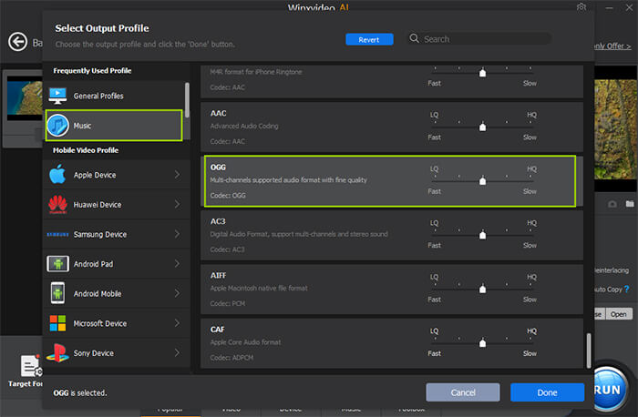Viewport: 638px width, 417px height.
Task: Click the Sony Device PlayStation icon
Action: click(57, 352)
